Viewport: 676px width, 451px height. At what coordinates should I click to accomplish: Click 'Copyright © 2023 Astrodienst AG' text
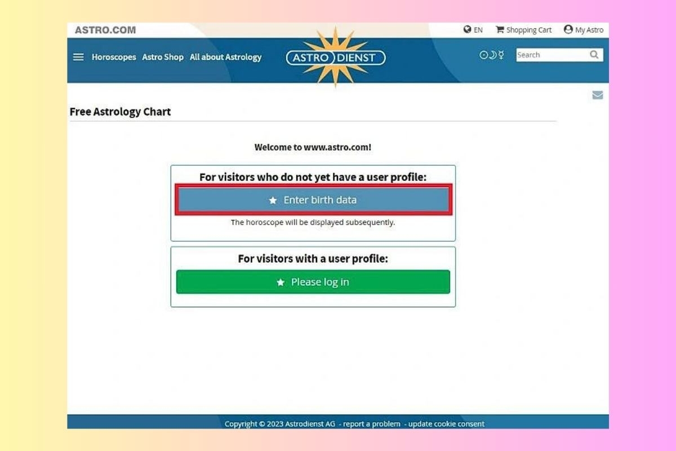(280, 424)
